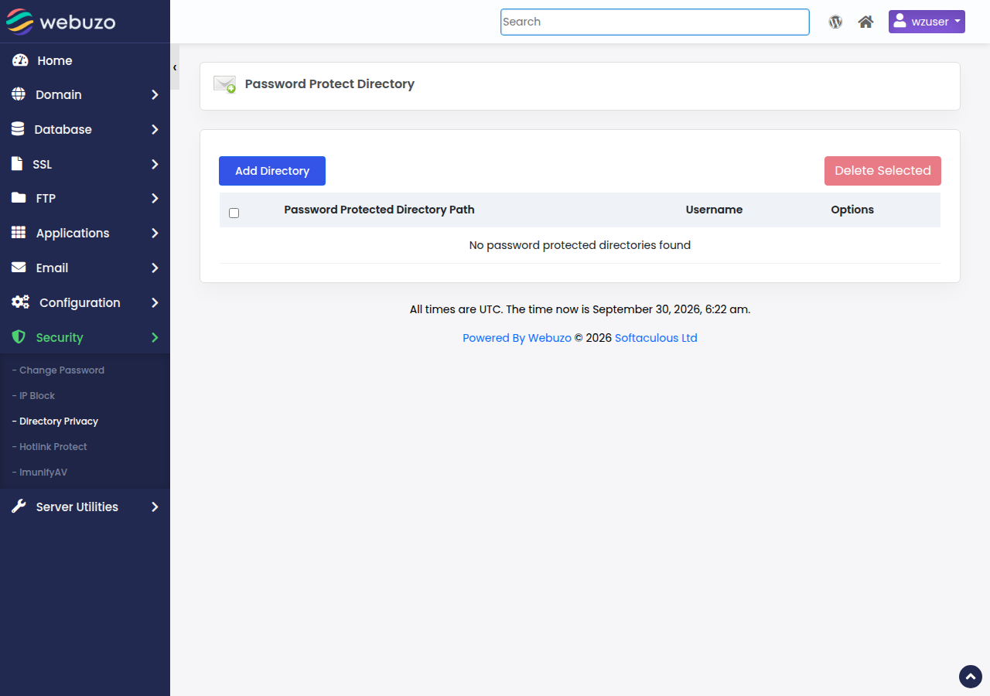Click the Username column header
The width and height of the screenshot is (990, 696).
click(714, 210)
